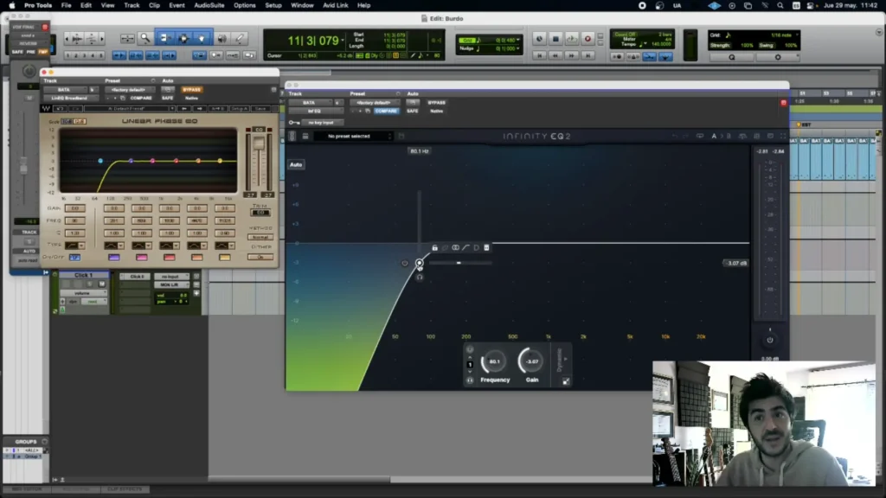Select the Grabber hand tool
This screenshot has height=498, width=886.
click(202, 38)
